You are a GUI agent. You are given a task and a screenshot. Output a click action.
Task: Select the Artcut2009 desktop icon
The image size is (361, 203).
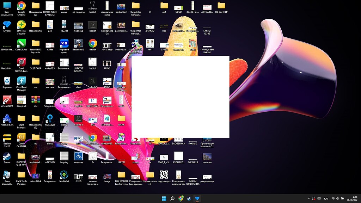[7, 100]
